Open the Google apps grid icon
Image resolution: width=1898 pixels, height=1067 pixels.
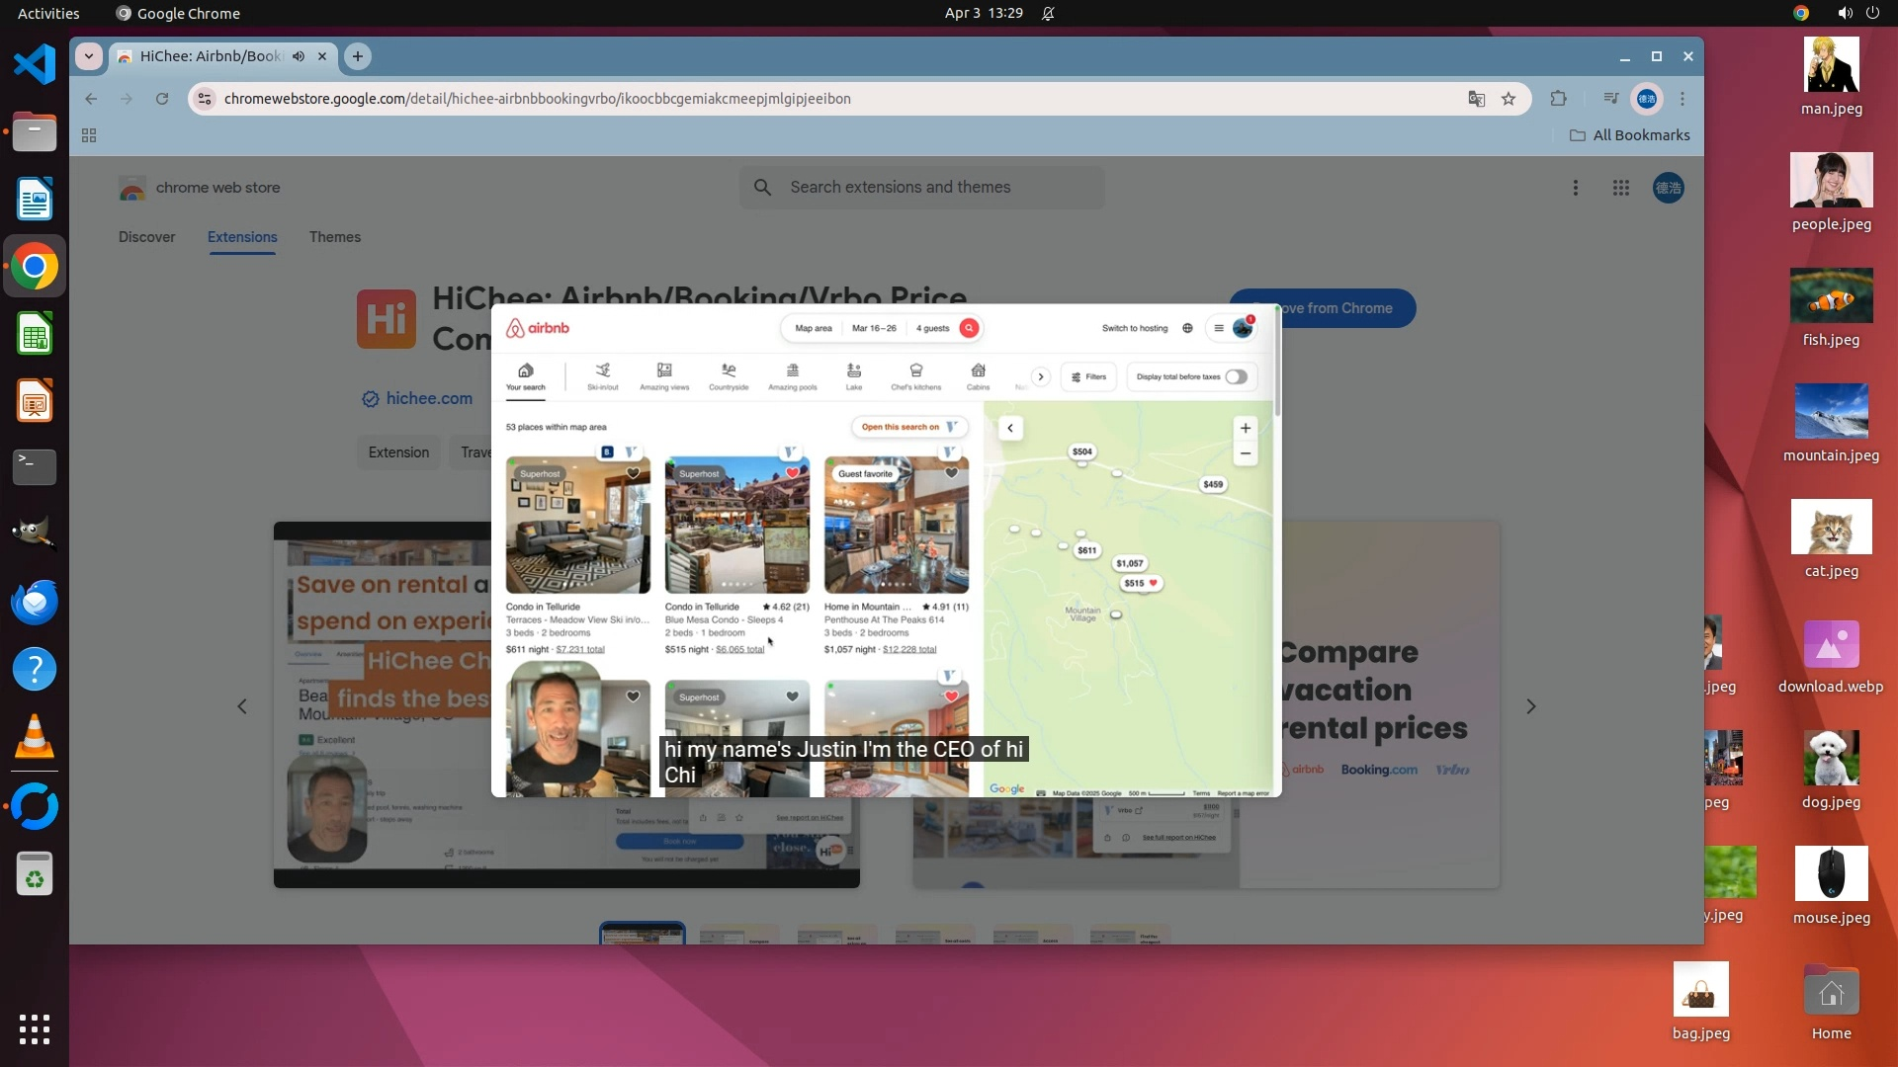(x=1621, y=188)
